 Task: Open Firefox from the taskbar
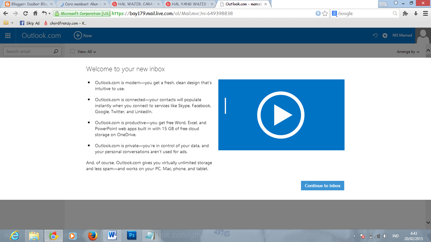point(92,236)
